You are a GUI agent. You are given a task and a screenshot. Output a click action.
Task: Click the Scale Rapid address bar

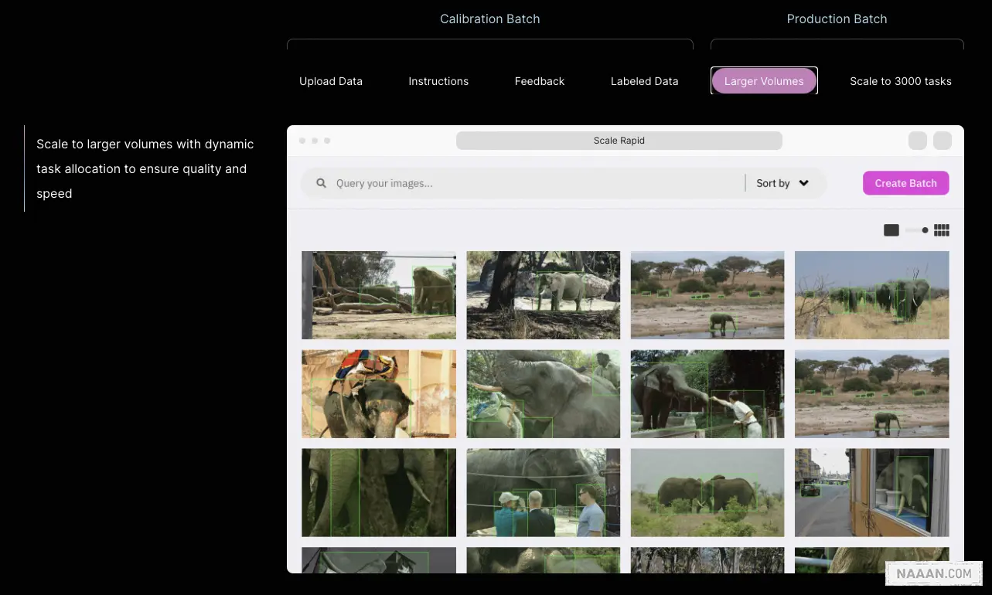pyautogui.click(x=619, y=141)
